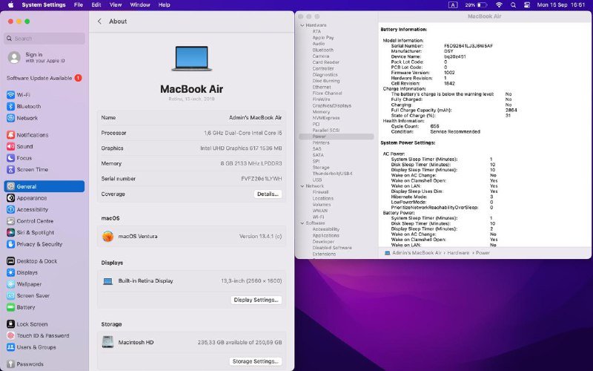Viewport: 593px width, 371px height.
Task: Open Privacy & Security settings
Action: (x=34, y=244)
